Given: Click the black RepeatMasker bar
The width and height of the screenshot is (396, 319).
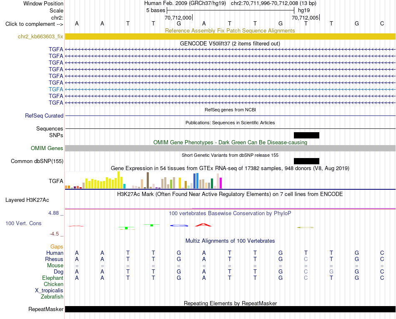Looking at the screenshot, I should (230, 309).
